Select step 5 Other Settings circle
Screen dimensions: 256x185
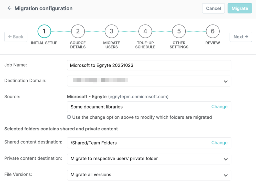tap(179, 31)
